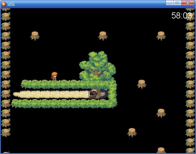Click the 试玩 window title text
Screen dimensions: 196x154
coord(11,4)
